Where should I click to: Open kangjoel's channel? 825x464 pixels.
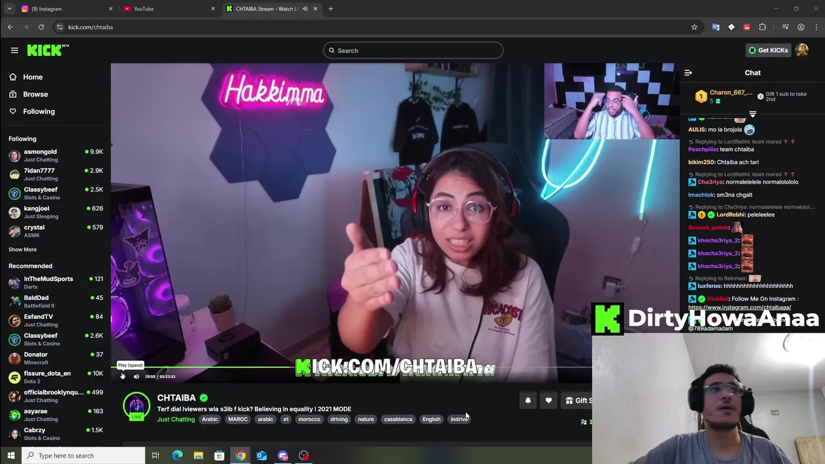point(55,212)
